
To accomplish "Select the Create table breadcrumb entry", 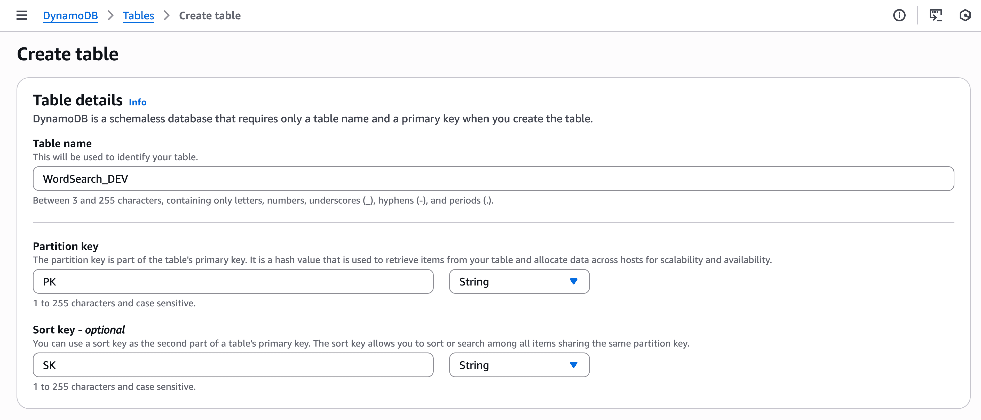I will pyautogui.click(x=209, y=15).
